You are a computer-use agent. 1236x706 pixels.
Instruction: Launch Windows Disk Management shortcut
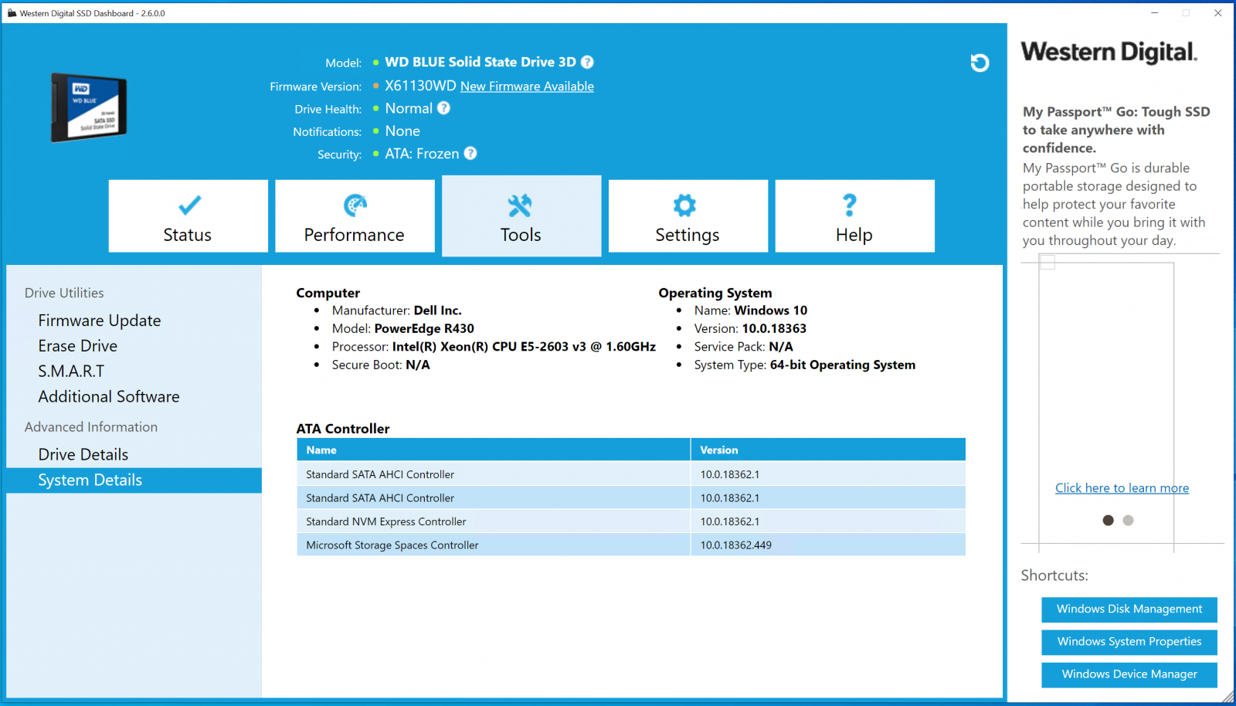click(1129, 609)
